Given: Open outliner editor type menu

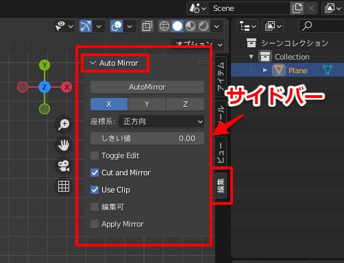Looking at the screenshot, I should point(247,27).
